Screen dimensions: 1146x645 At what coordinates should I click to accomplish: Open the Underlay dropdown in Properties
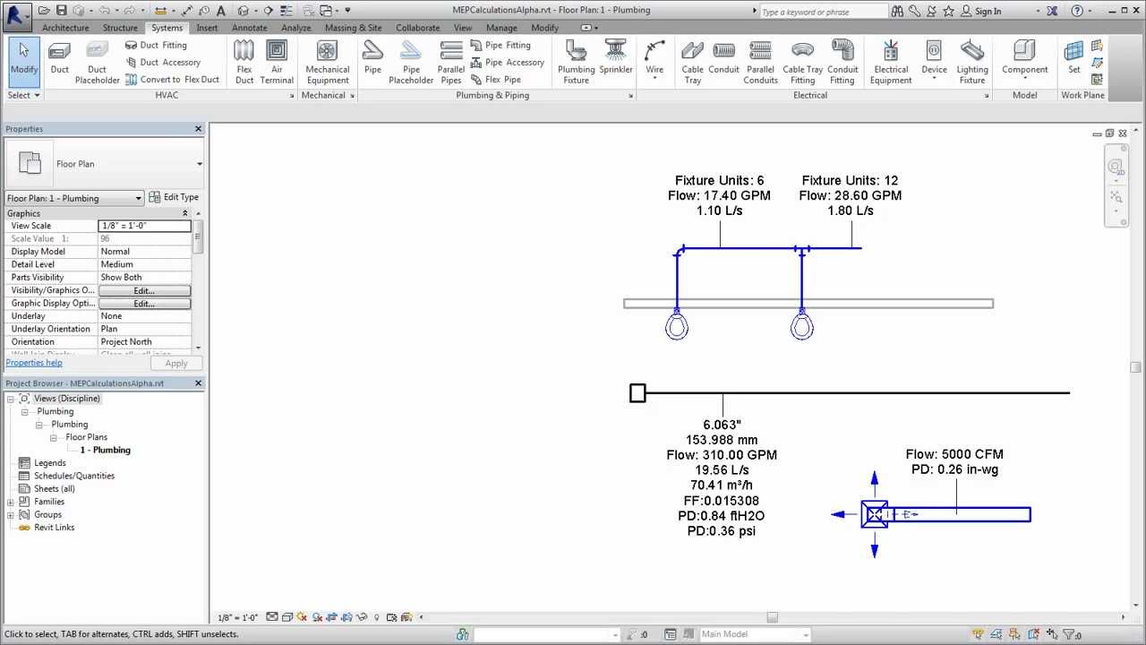click(x=145, y=315)
